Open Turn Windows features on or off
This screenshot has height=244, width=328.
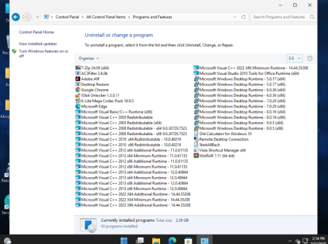(x=43, y=53)
